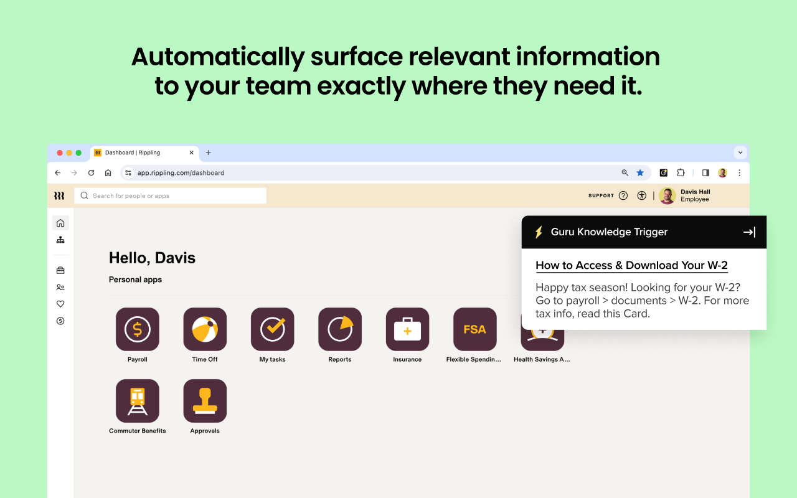
Task: Focus the app.rippling.com/dashboard address bar
Action: (x=385, y=172)
